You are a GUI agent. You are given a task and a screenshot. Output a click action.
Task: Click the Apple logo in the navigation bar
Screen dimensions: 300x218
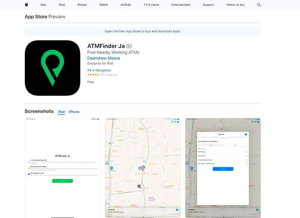pos(26,5)
